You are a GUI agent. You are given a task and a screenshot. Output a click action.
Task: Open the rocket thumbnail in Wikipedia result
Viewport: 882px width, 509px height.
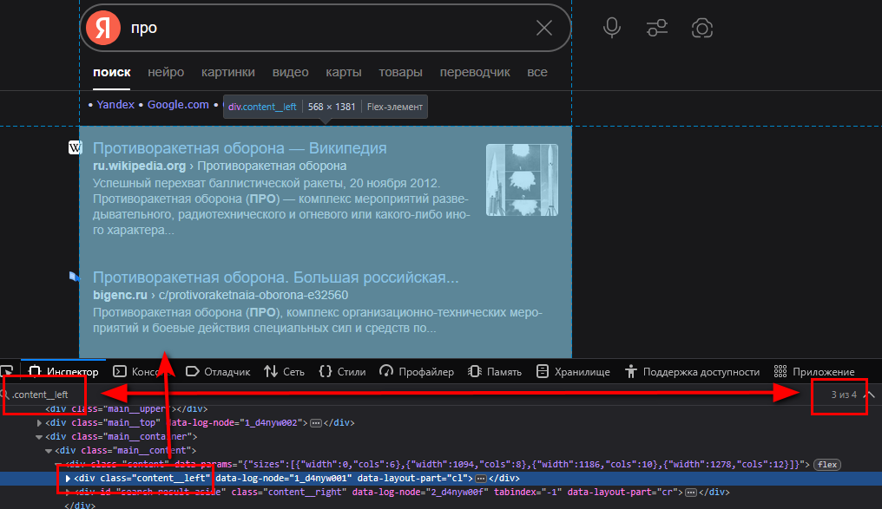522,179
